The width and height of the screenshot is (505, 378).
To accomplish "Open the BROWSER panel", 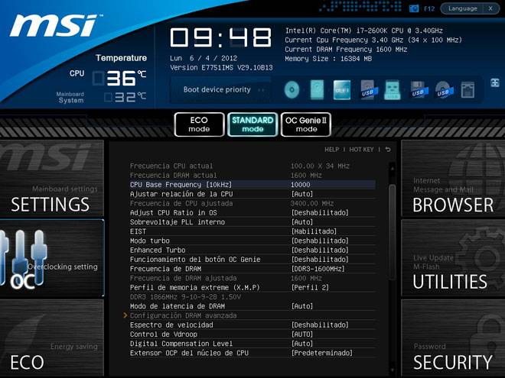I will click(x=453, y=179).
